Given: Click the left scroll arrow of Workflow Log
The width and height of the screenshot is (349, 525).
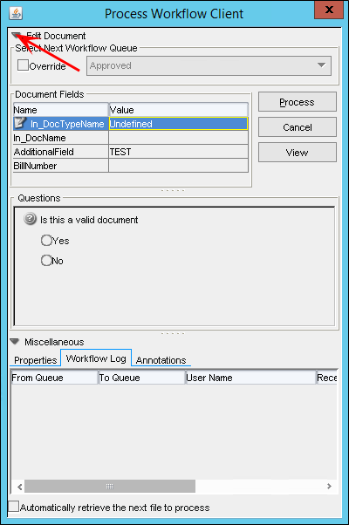Looking at the screenshot, I should tap(19, 487).
